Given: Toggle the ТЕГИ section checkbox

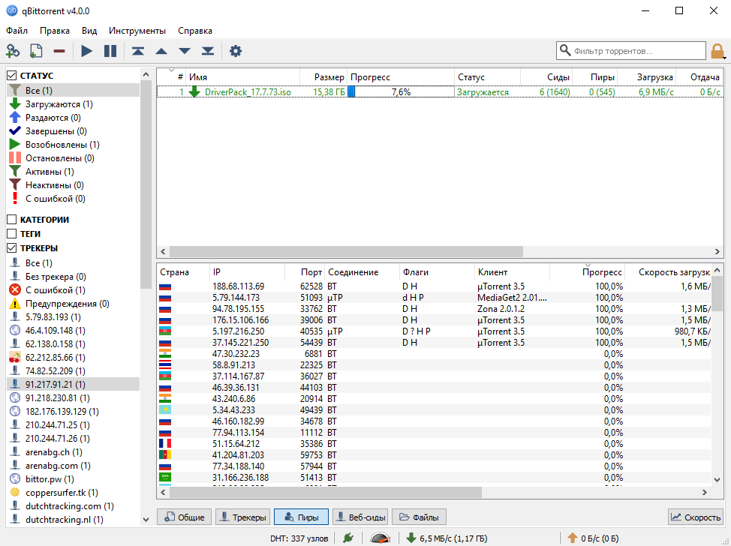Looking at the screenshot, I should (12, 234).
